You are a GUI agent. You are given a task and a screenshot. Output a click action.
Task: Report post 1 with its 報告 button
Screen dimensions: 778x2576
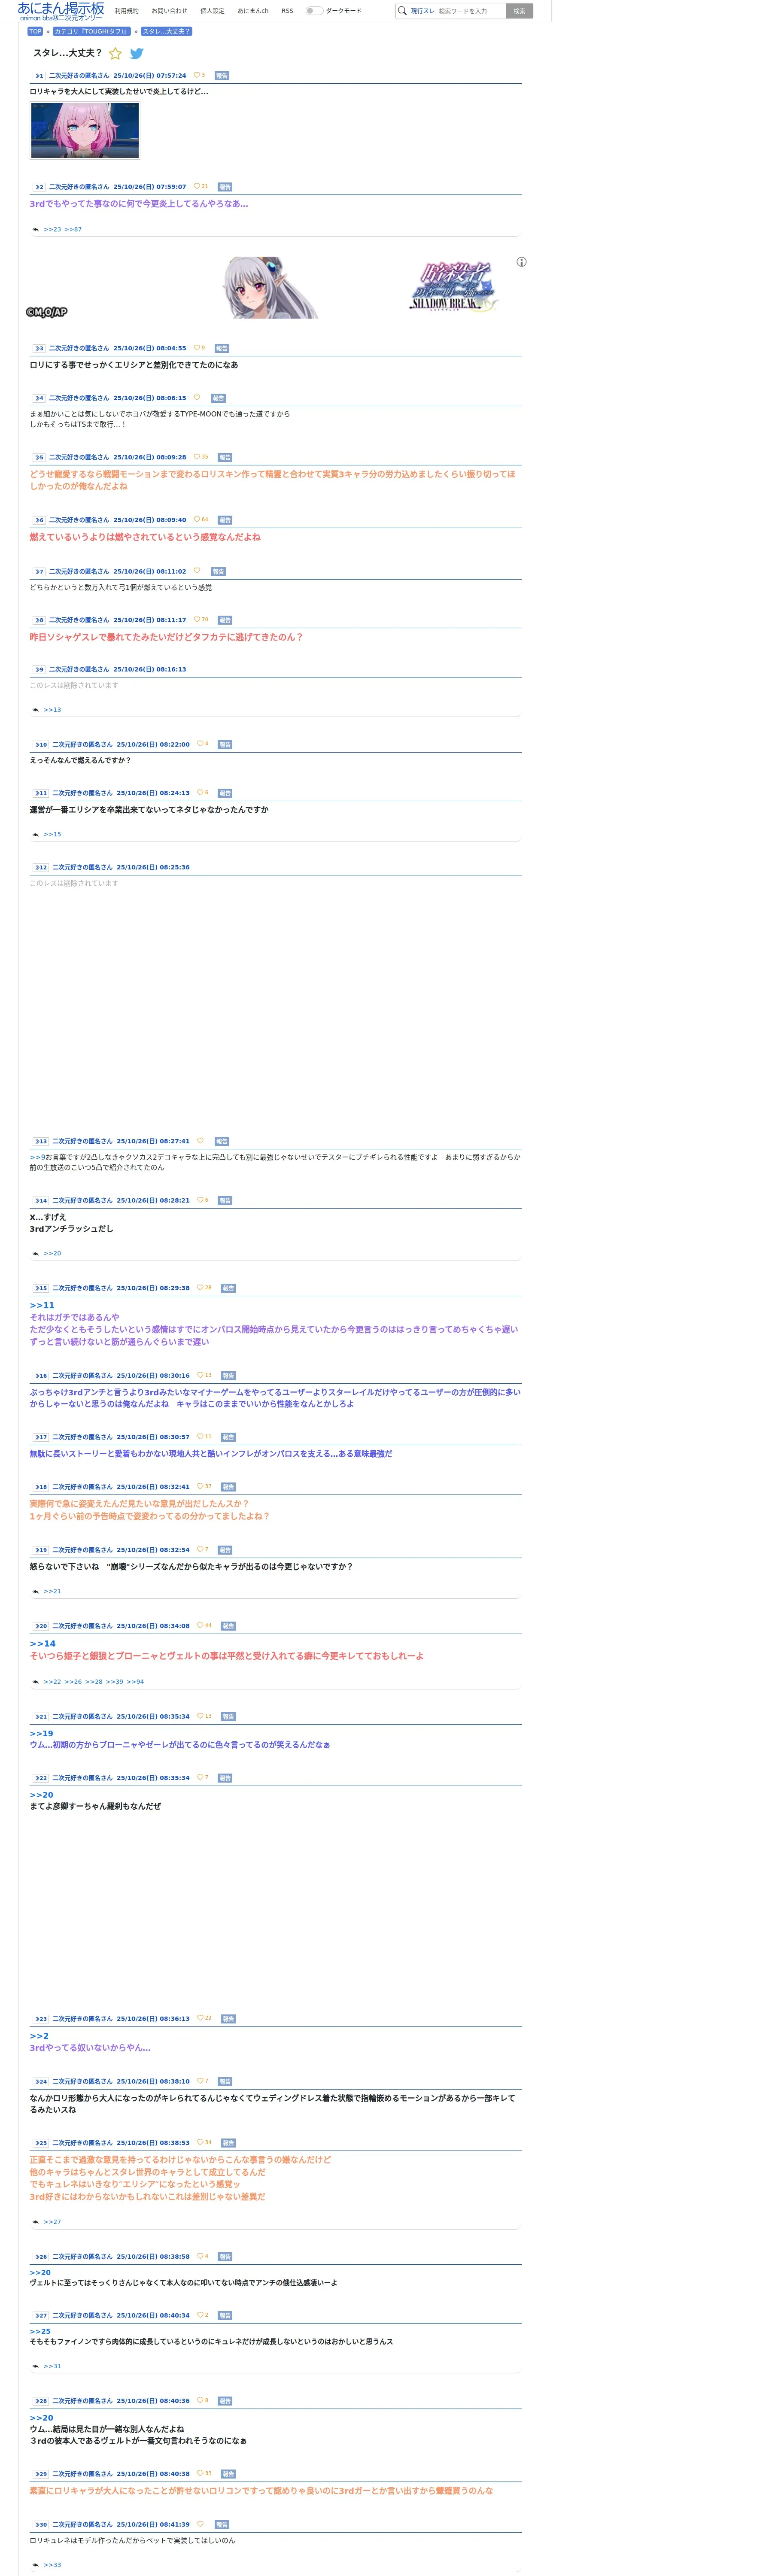click(x=222, y=76)
